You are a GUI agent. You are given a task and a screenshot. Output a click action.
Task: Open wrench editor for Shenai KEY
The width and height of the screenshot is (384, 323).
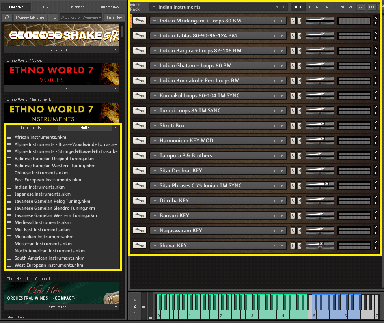pyautogui.click(x=140, y=245)
